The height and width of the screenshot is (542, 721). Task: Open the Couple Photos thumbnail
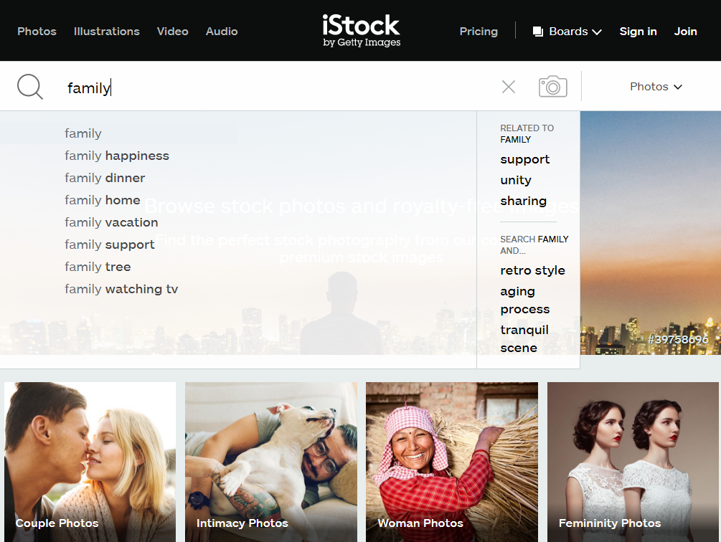90,462
